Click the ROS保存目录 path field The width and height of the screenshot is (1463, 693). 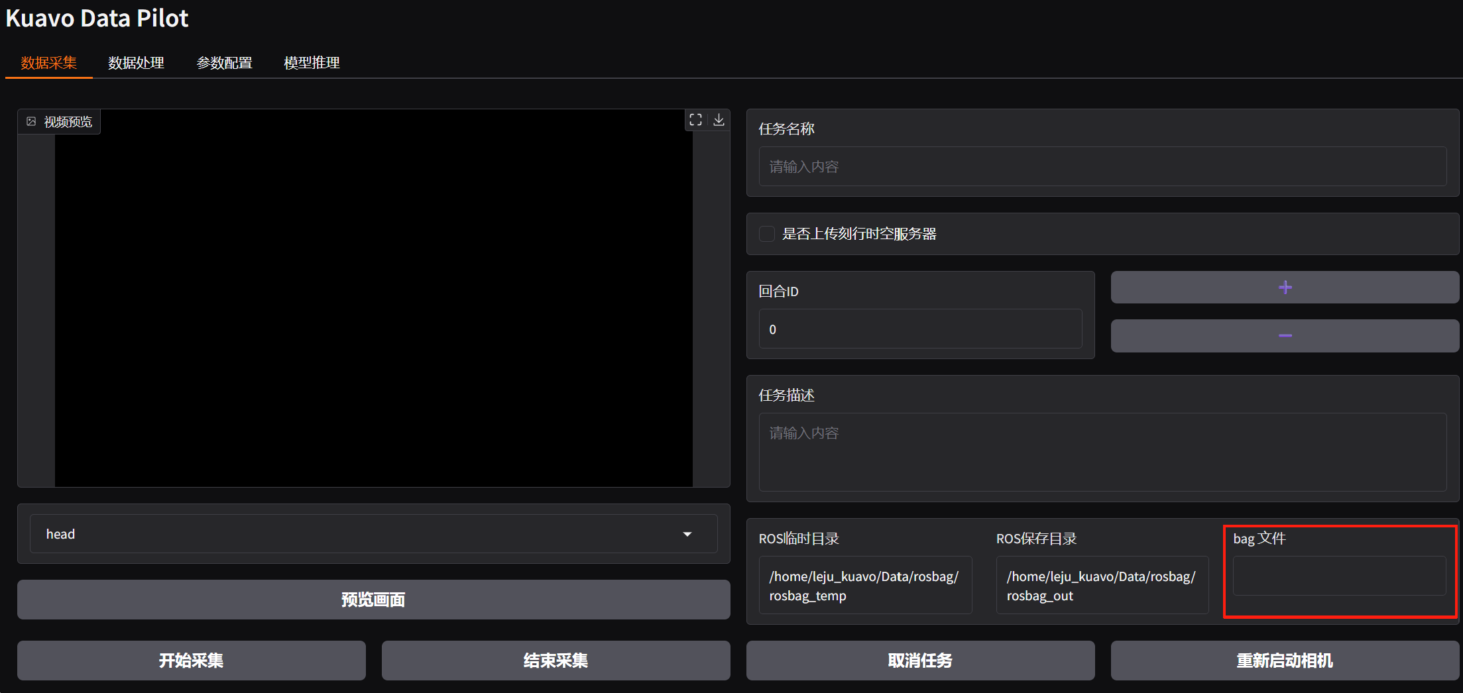[x=1102, y=586]
